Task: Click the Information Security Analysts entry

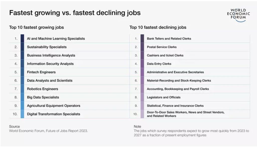Action: [x=50, y=64]
